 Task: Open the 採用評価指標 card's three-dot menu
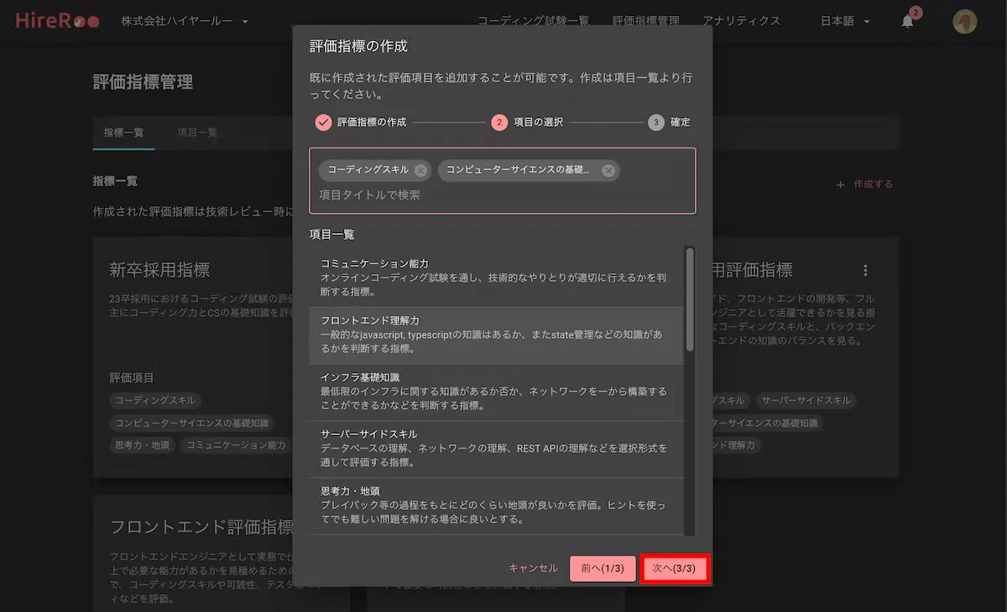pyautogui.click(x=865, y=270)
